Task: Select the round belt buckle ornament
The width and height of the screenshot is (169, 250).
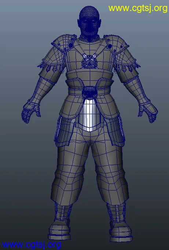Action: [x=89, y=93]
